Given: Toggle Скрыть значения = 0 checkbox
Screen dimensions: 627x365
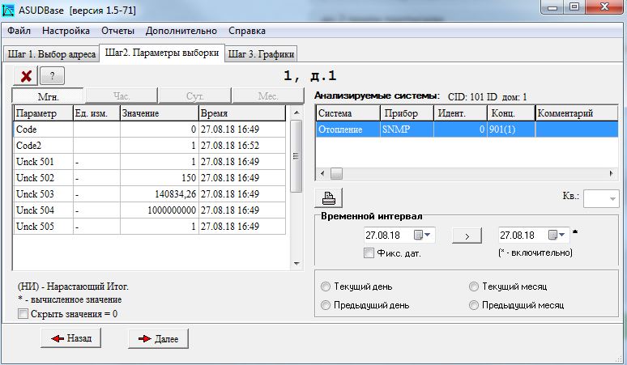Looking at the screenshot, I should [23, 314].
